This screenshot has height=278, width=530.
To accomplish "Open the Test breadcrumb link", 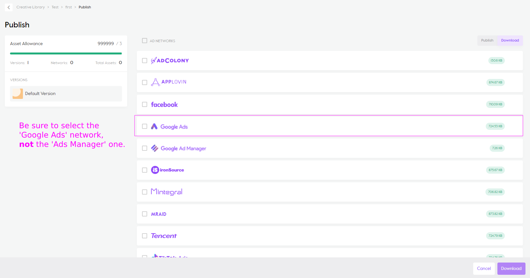I will click(x=55, y=7).
